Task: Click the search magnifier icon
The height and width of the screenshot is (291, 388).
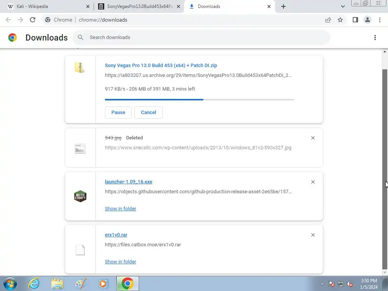Action: [80, 38]
